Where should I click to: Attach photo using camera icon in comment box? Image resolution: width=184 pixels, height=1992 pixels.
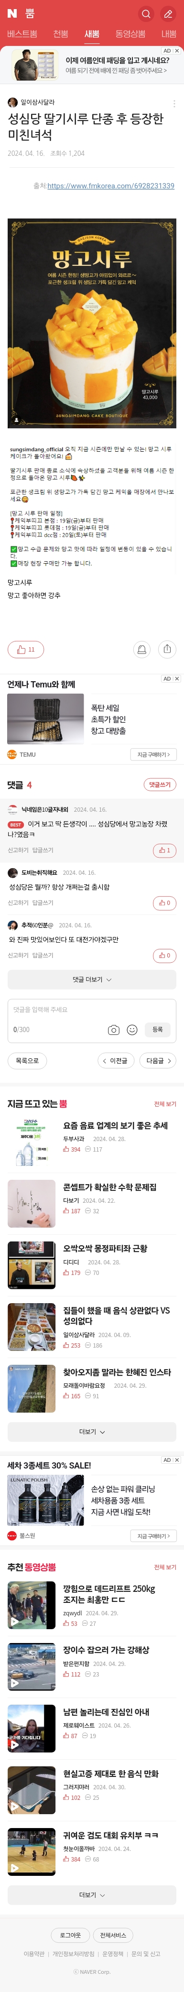pyautogui.click(x=114, y=1029)
